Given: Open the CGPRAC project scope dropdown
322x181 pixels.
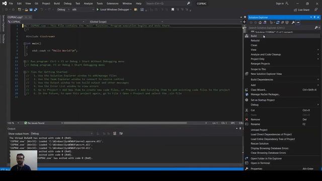Looking at the screenshot, I should (x=46, y=22).
